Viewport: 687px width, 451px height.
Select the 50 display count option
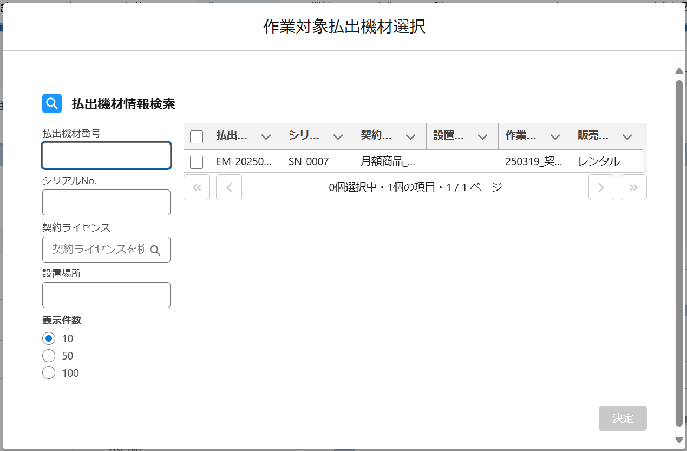tap(49, 356)
